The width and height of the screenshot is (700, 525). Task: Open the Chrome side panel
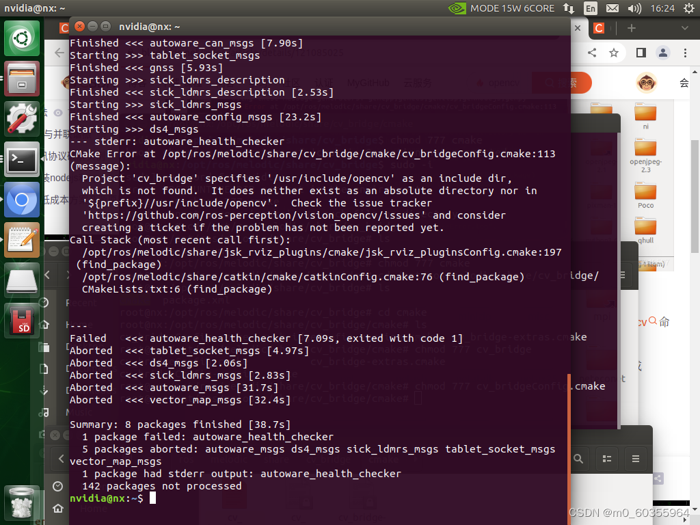point(641,53)
